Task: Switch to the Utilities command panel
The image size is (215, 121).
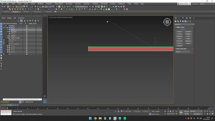Action: point(193,18)
